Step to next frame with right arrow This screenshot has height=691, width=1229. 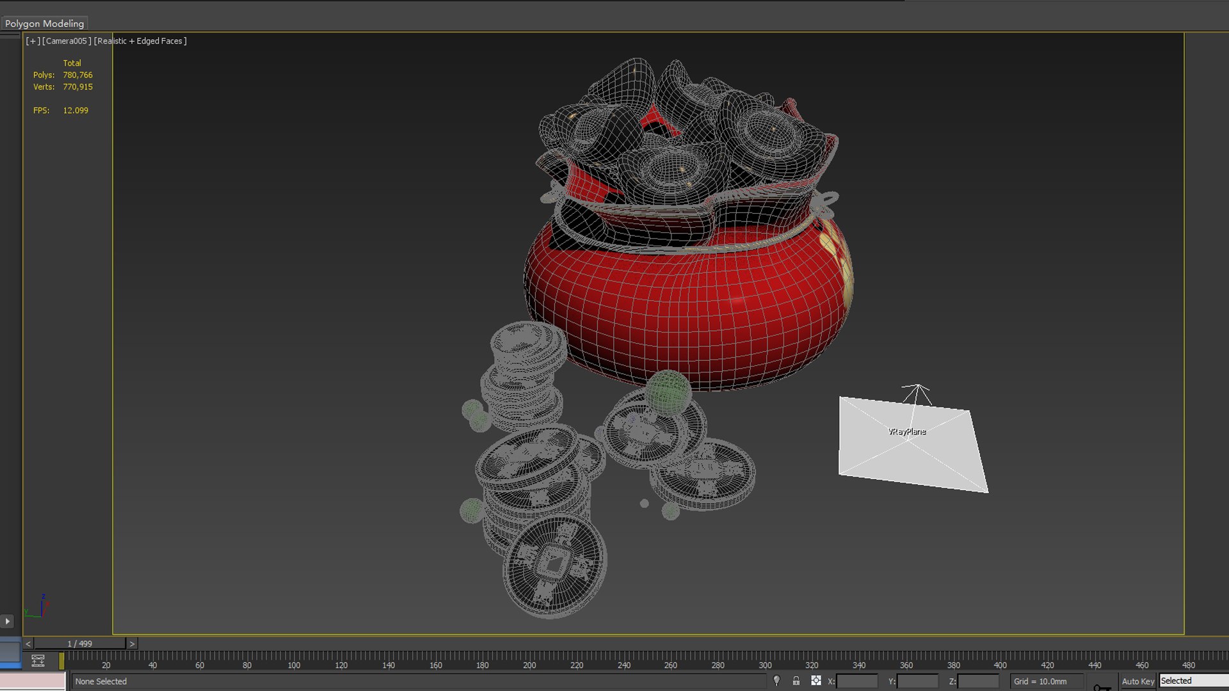click(x=132, y=644)
